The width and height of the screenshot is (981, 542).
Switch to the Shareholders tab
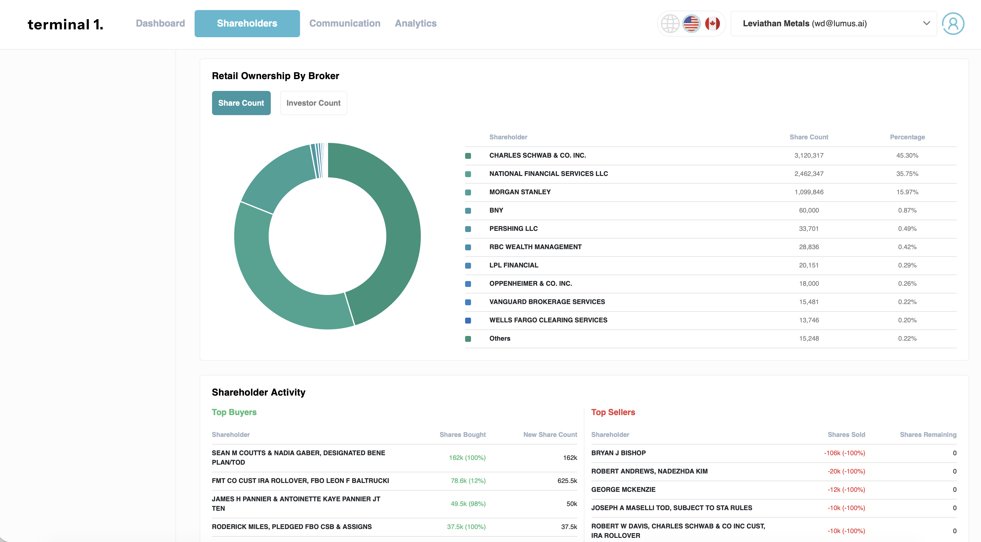point(247,24)
